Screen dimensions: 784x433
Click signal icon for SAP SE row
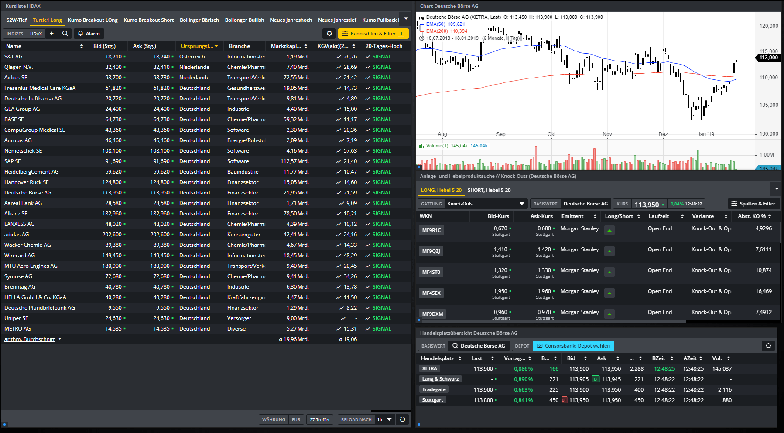[x=368, y=161]
